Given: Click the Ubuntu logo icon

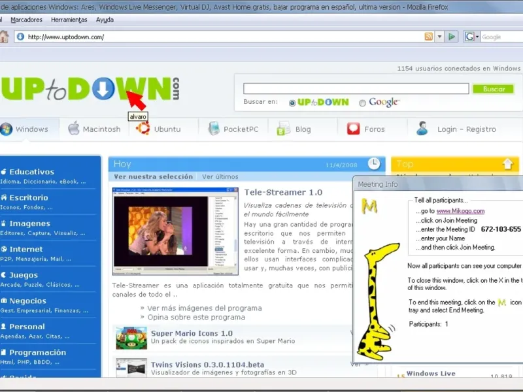Looking at the screenshot, I should pos(143,128).
